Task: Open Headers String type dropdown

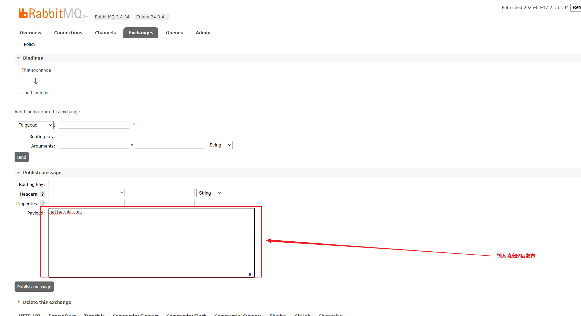Action: [x=209, y=193]
